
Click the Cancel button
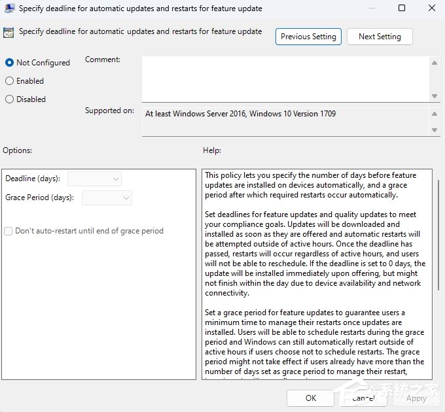[363, 398]
